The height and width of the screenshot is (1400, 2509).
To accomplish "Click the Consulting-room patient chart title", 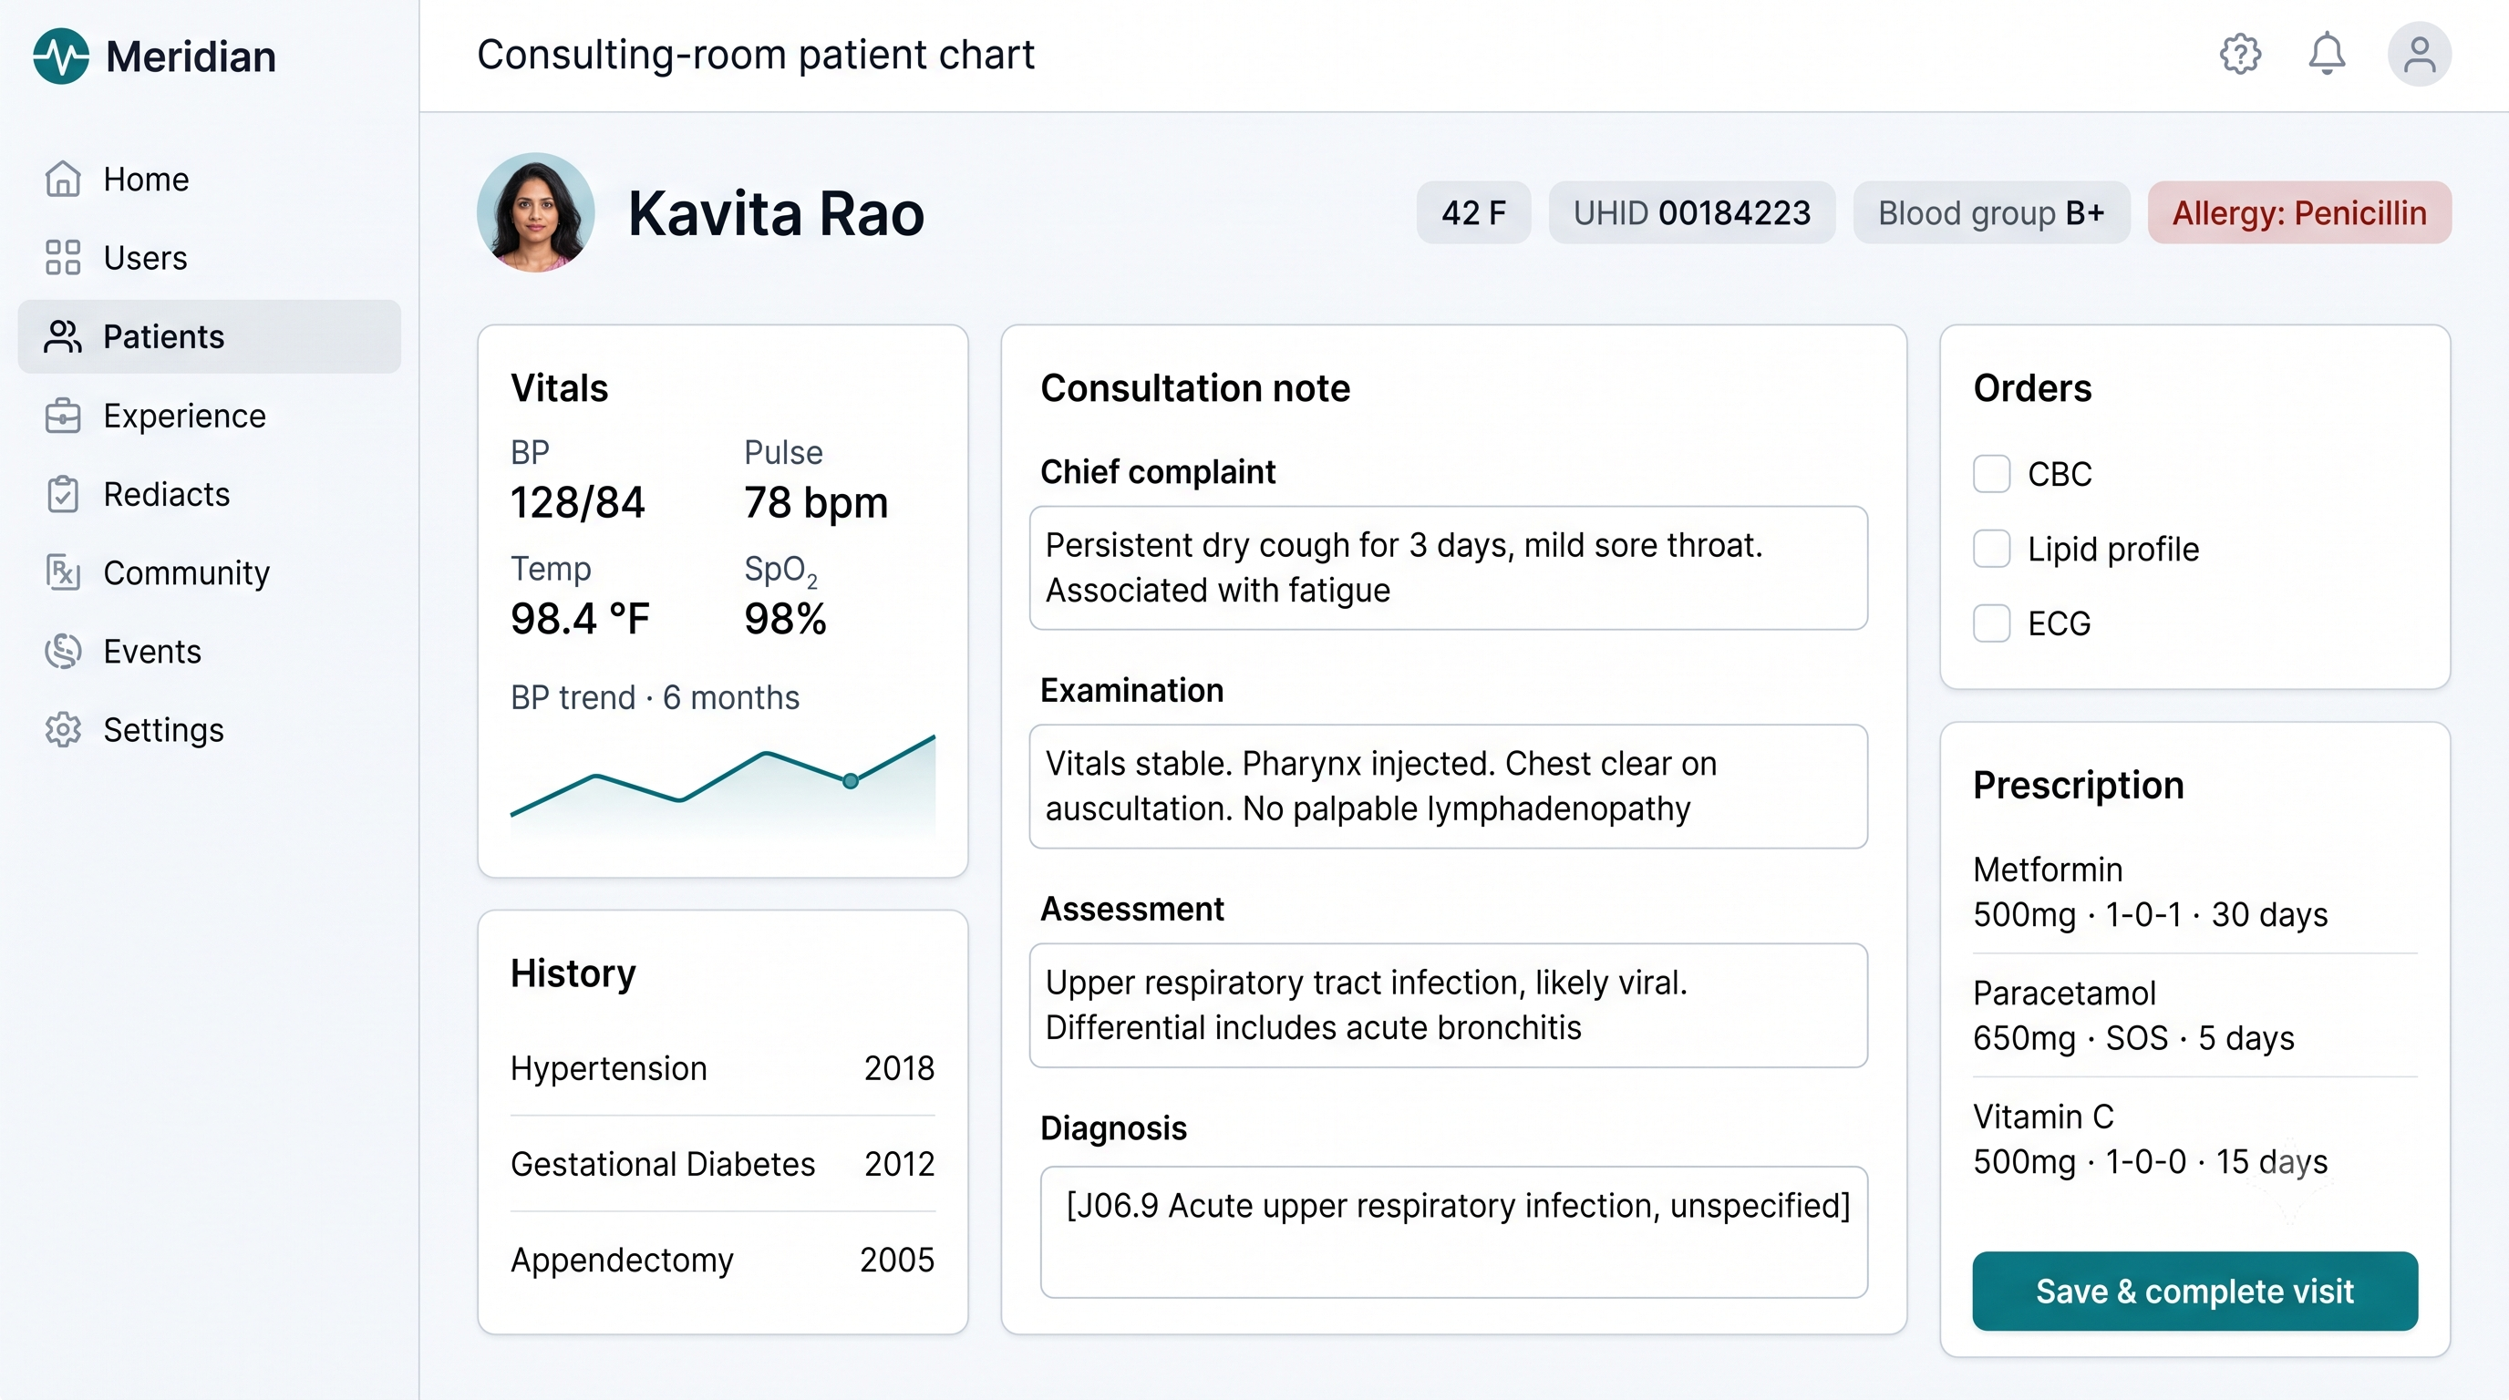I will [x=756, y=56].
